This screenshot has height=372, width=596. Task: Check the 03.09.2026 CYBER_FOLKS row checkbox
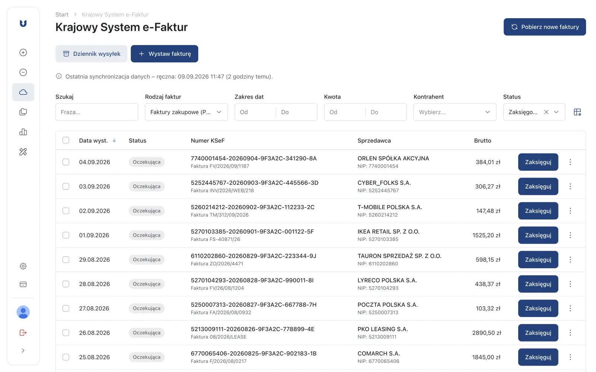[66, 186]
